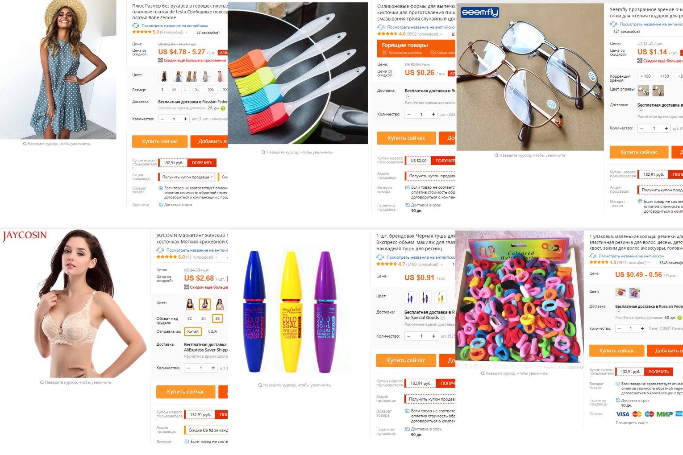Expand the Посмотреть ещё payment options
Image resolution: width=683 pixels, height=455 pixels.
coord(632,423)
